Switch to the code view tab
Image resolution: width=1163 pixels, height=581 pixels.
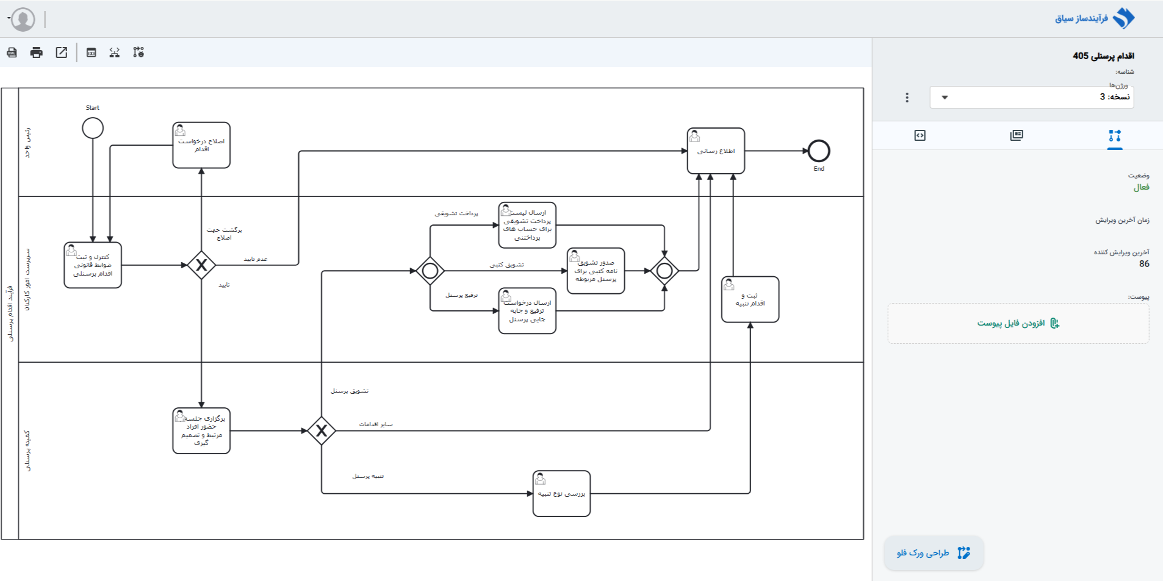click(x=920, y=135)
